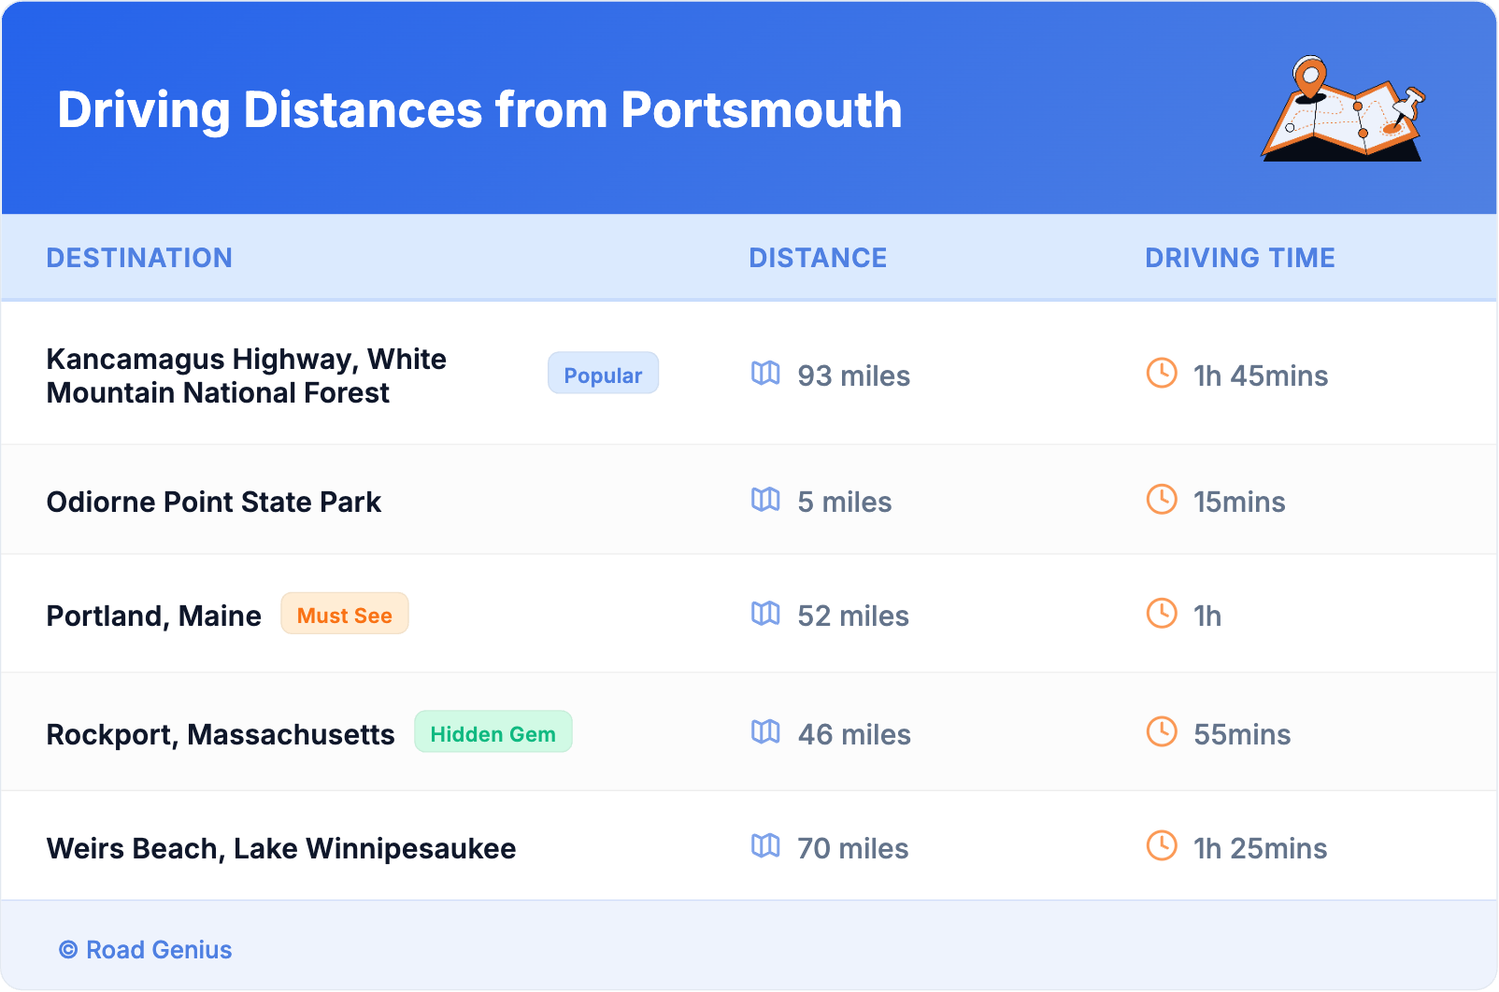This screenshot has width=1499, height=992.
Task: Click the map icon beside 5 miles
Action: pyautogui.click(x=765, y=500)
